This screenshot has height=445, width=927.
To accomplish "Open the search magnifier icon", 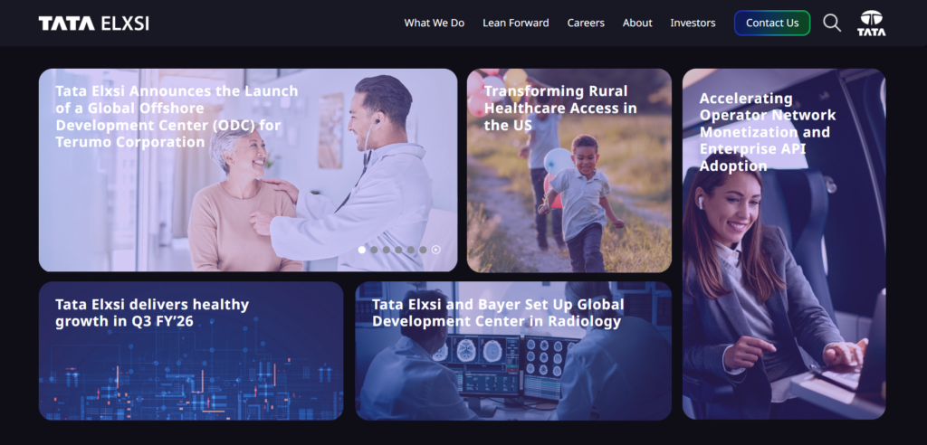I will pyautogui.click(x=832, y=23).
